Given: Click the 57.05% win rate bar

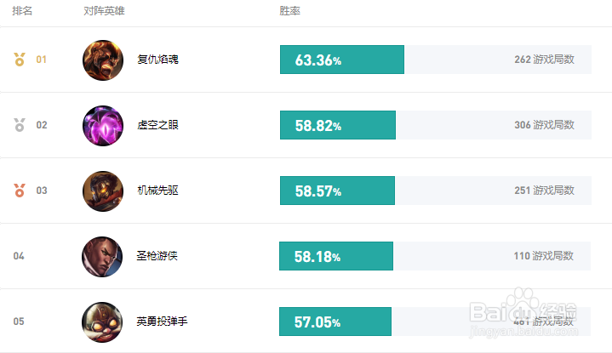Looking at the screenshot, I should 335,322.
